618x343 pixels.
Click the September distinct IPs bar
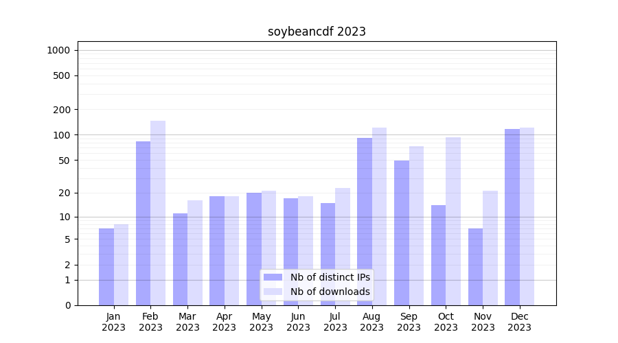click(402, 233)
